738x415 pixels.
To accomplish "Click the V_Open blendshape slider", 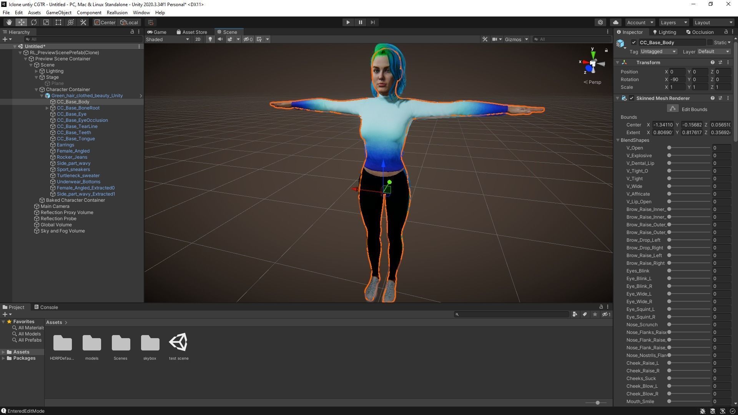I will (689, 148).
